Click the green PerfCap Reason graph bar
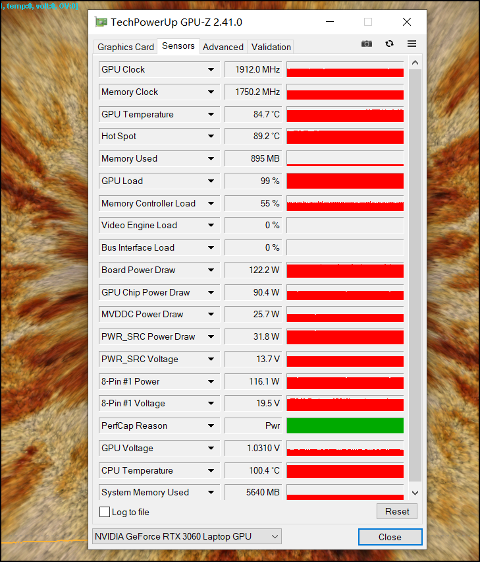480x562 pixels. 345,426
